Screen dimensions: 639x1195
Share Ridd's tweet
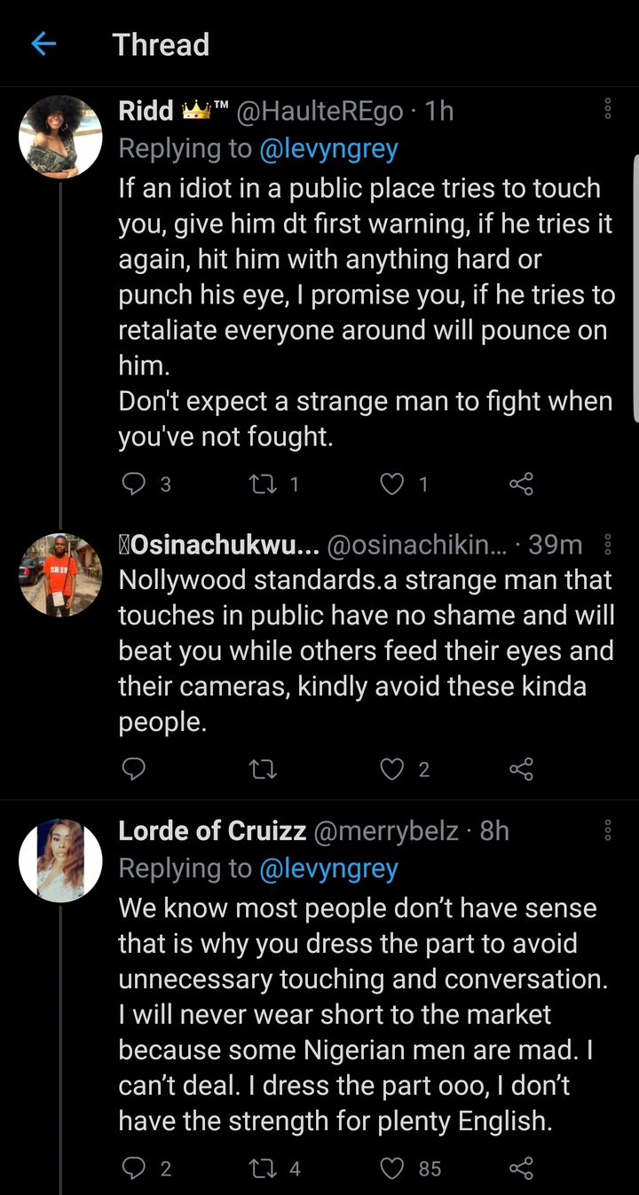pos(521,484)
